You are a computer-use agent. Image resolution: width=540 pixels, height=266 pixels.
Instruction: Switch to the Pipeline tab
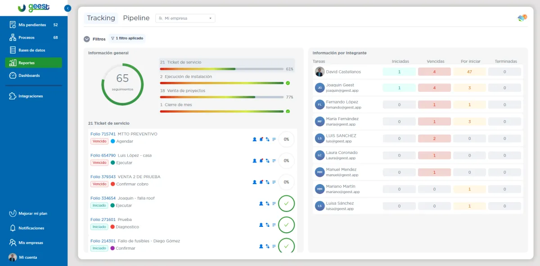coord(136,18)
